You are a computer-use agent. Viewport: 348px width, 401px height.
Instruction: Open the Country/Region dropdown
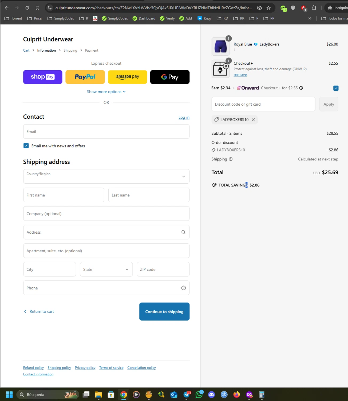pyautogui.click(x=106, y=176)
